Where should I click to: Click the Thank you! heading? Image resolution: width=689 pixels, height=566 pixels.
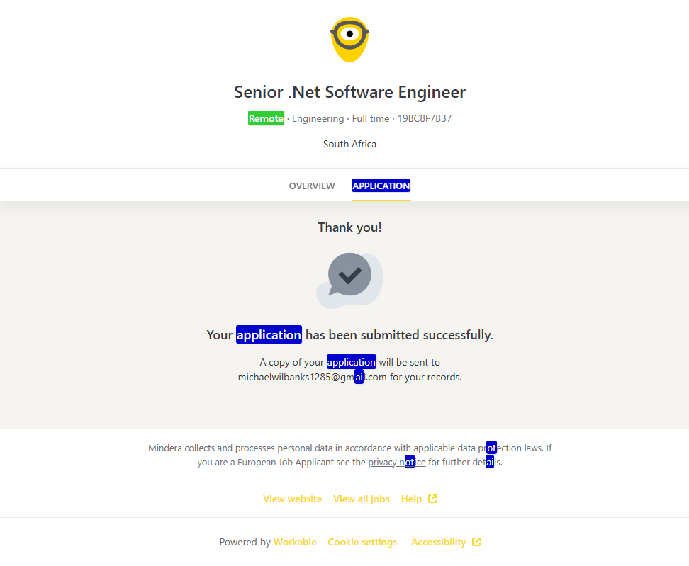point(349,227)
